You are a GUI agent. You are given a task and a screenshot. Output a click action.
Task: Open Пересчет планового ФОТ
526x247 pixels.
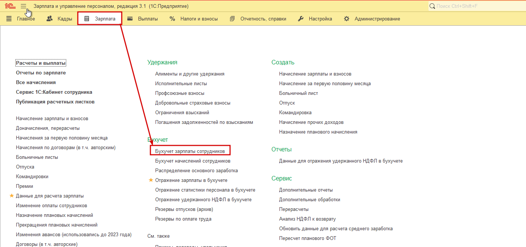click(x=307, y=238)
